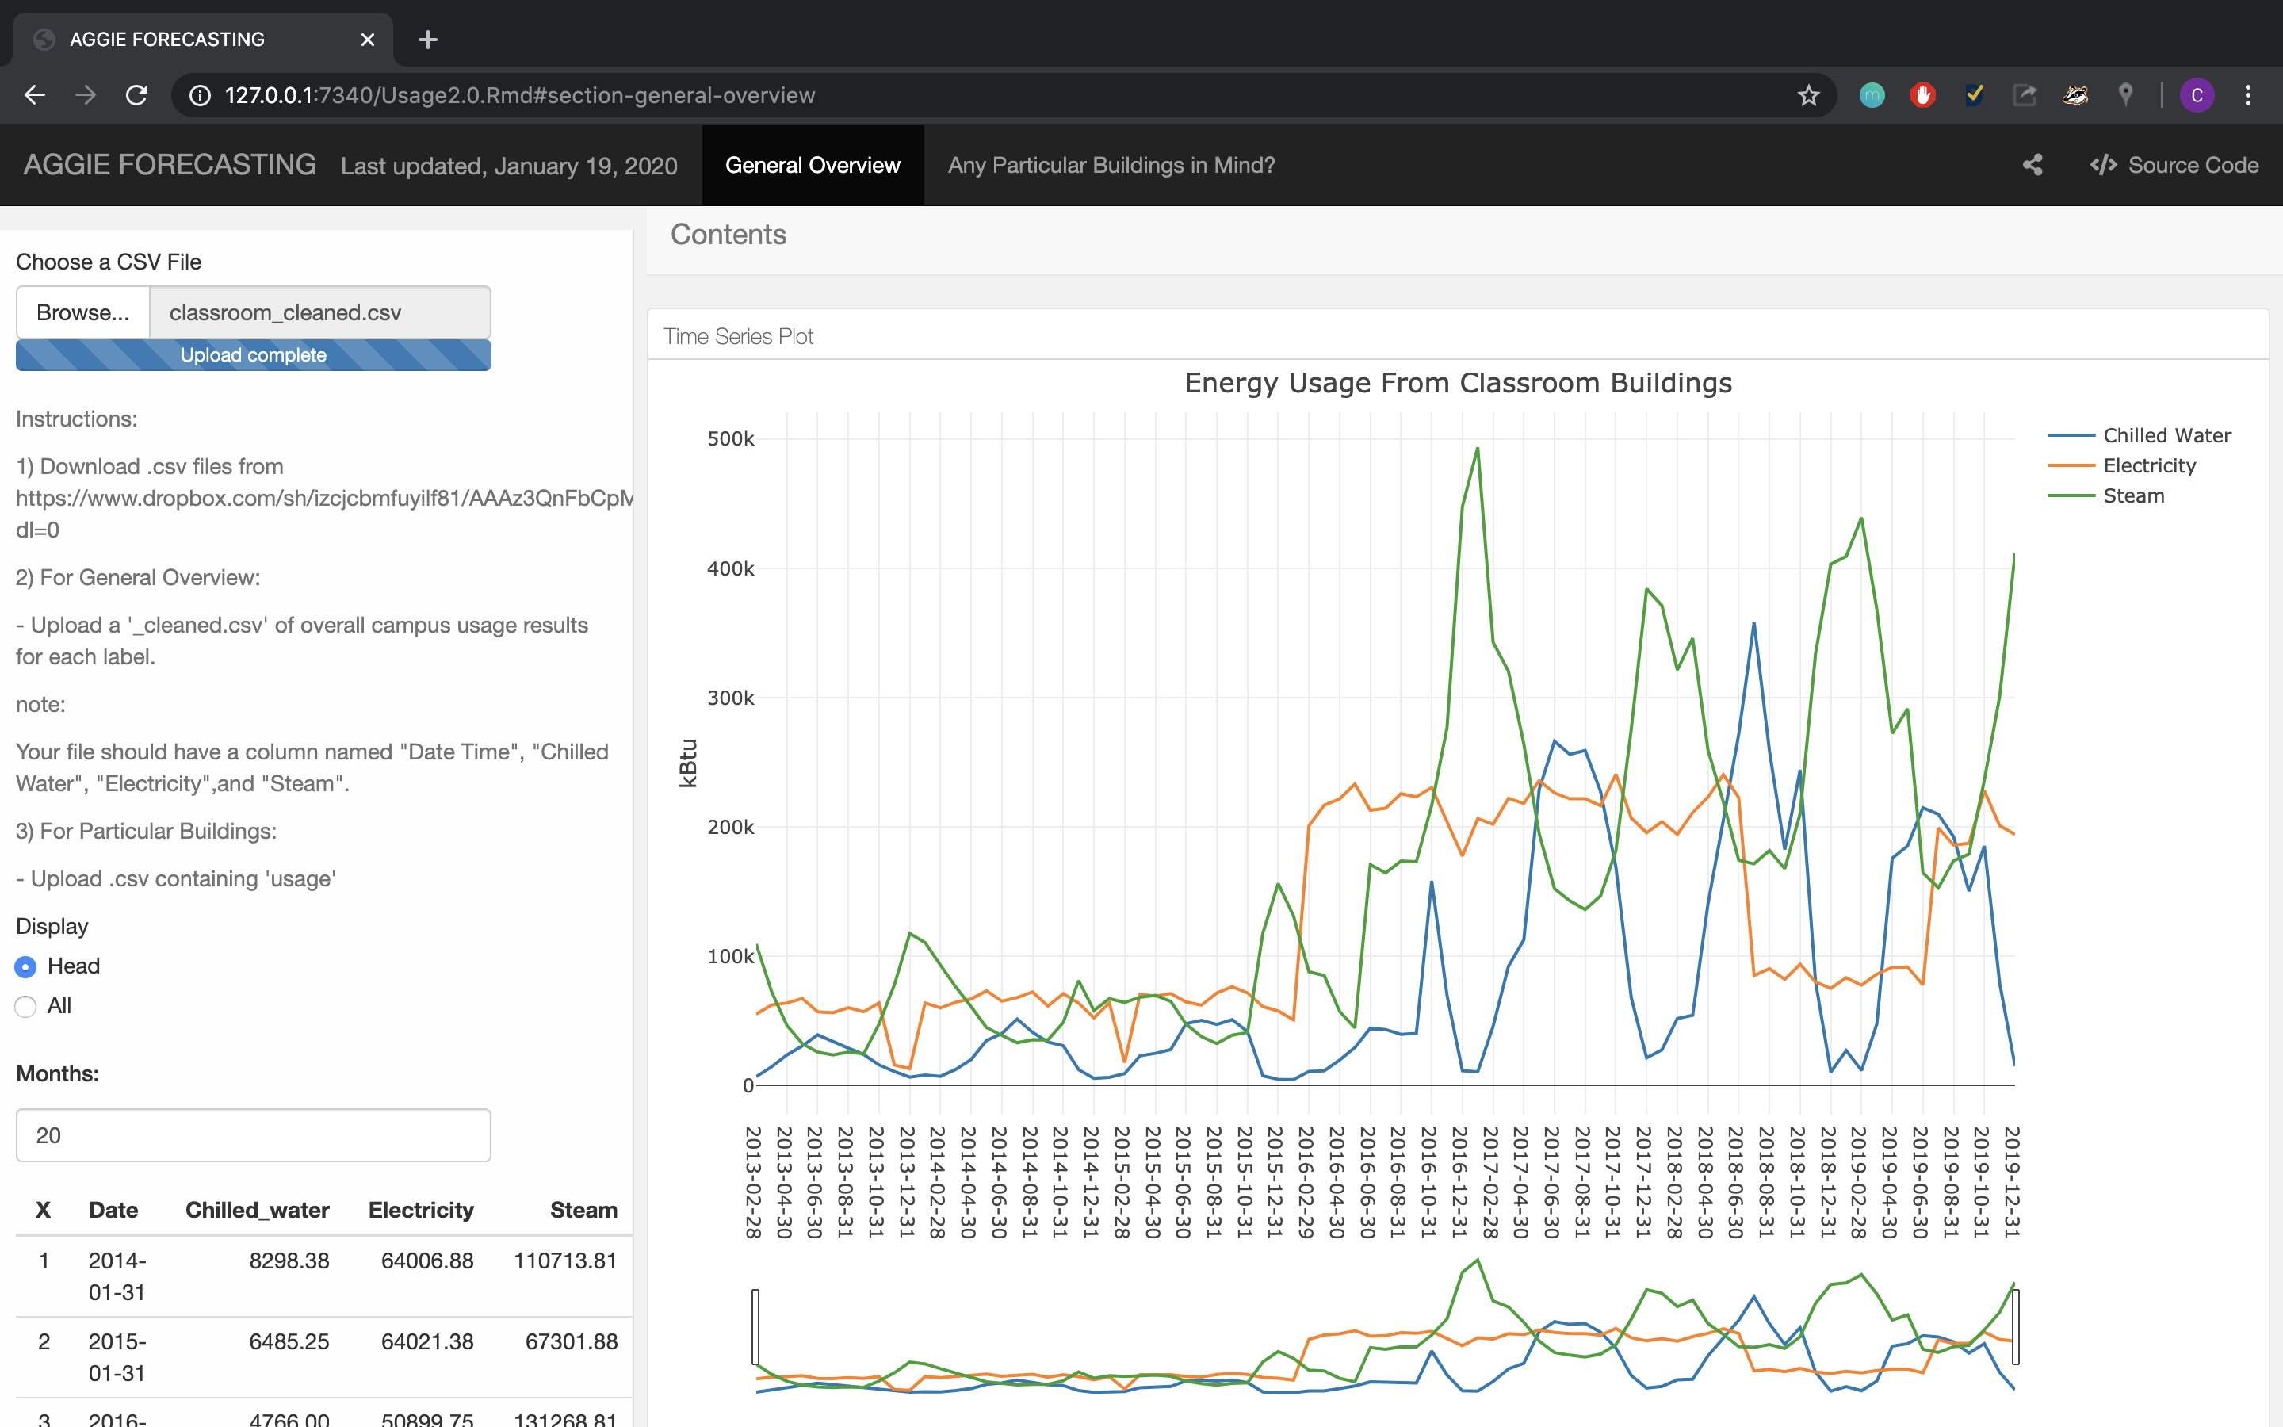Reload the current page
Screen dimensions: 2283x1427
(x=137, y=95)
